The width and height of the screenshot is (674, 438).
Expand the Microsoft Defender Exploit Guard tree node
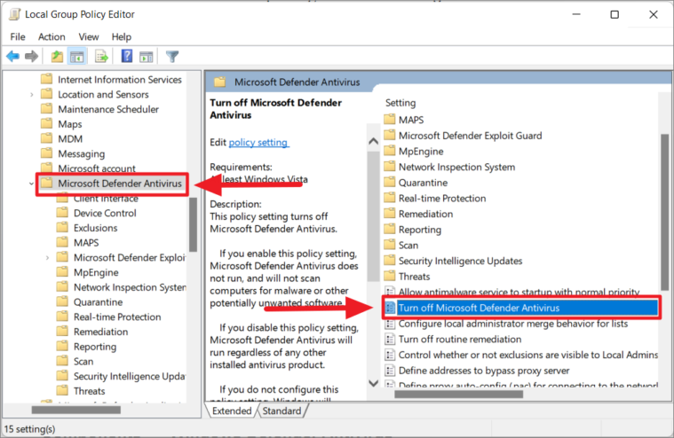47,258
